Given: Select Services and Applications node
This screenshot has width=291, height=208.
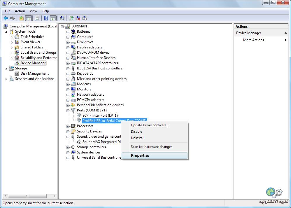Looking at the screenshot, I should pyautogui.click(x=35, y=79).
